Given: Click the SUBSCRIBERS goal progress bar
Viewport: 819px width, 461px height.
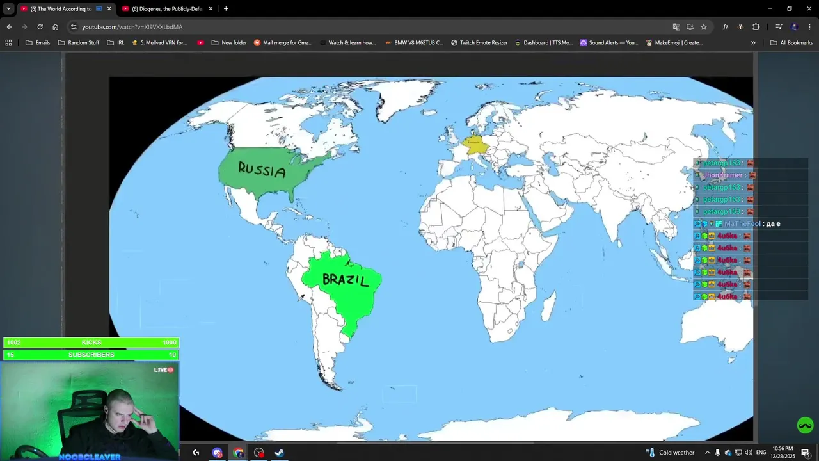Looking at the screenshot, I should [x=91, y=355].
